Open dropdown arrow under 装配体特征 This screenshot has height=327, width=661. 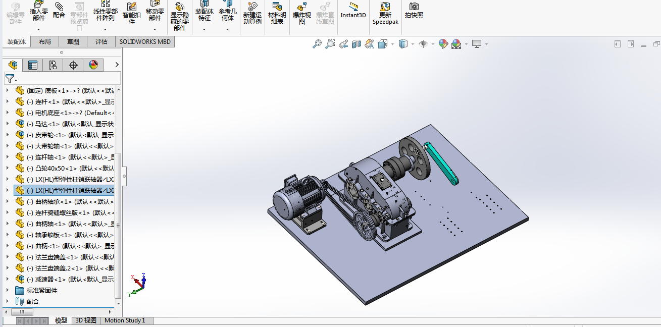pos(205,29)
